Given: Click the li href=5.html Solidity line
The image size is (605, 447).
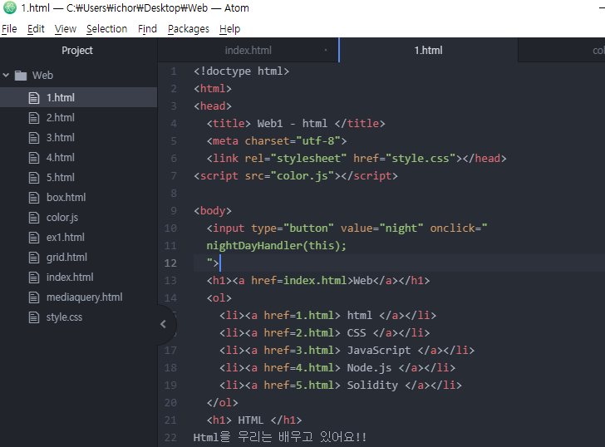Looking at the screenshot, I should 341,386.
